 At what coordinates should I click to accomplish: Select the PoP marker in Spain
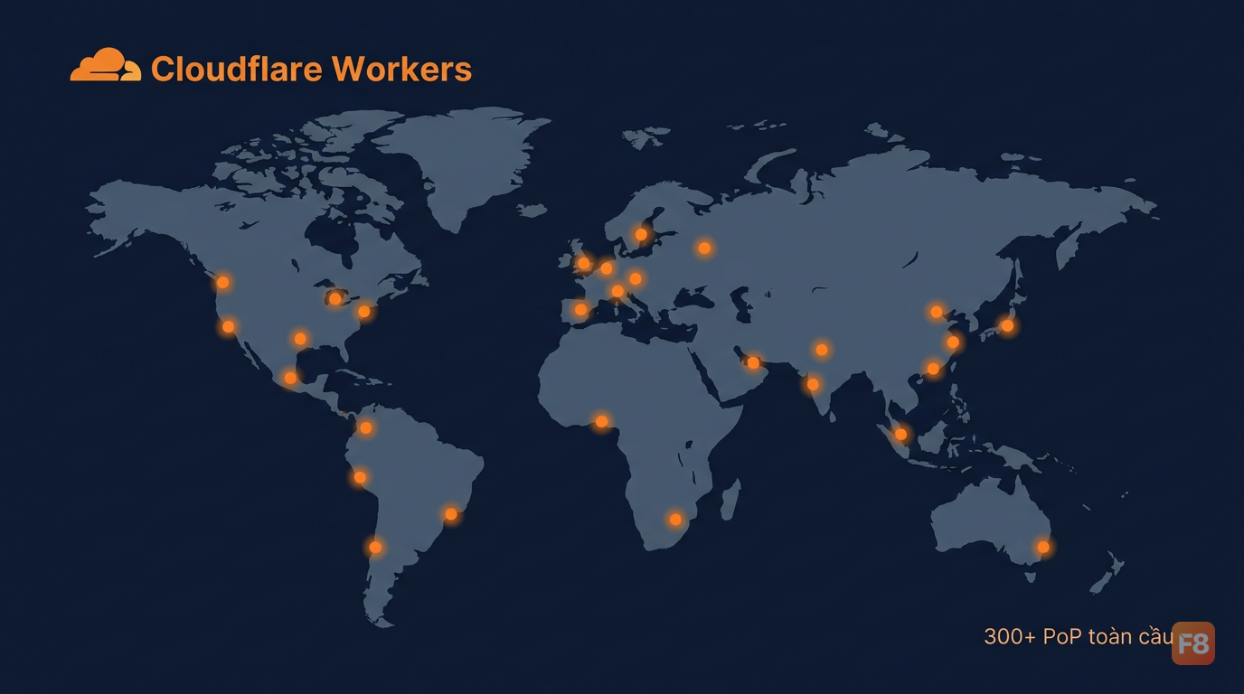point(580,310)
